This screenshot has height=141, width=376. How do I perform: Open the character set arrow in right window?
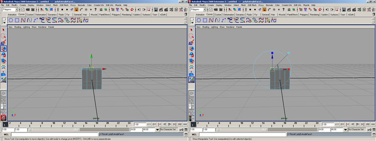(x=346, y=130)
